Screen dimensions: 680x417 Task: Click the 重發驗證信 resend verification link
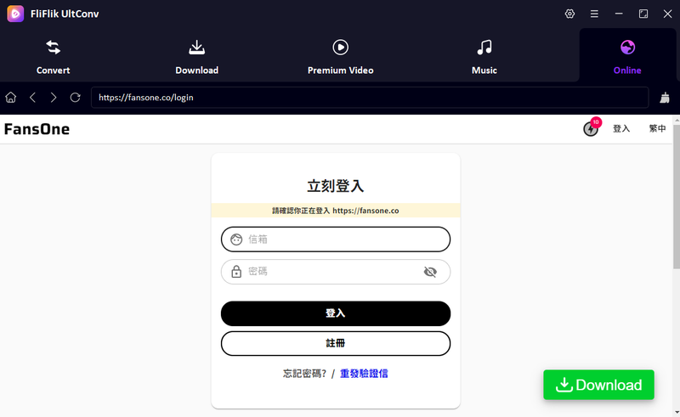(x=364, y=374)
